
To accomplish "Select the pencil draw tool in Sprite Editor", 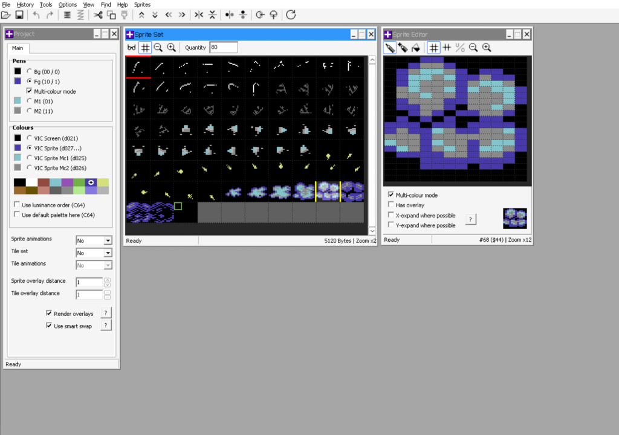I will (390, 47).
